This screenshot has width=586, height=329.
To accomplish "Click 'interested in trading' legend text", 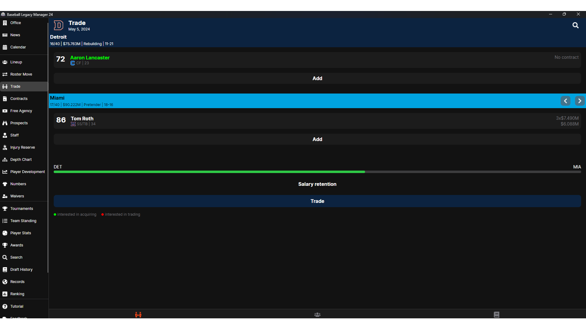I will pos(122,214).
